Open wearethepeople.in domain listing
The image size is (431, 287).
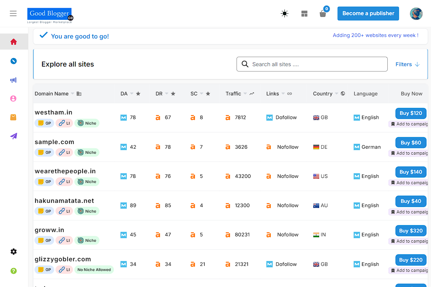pos(65,171)
